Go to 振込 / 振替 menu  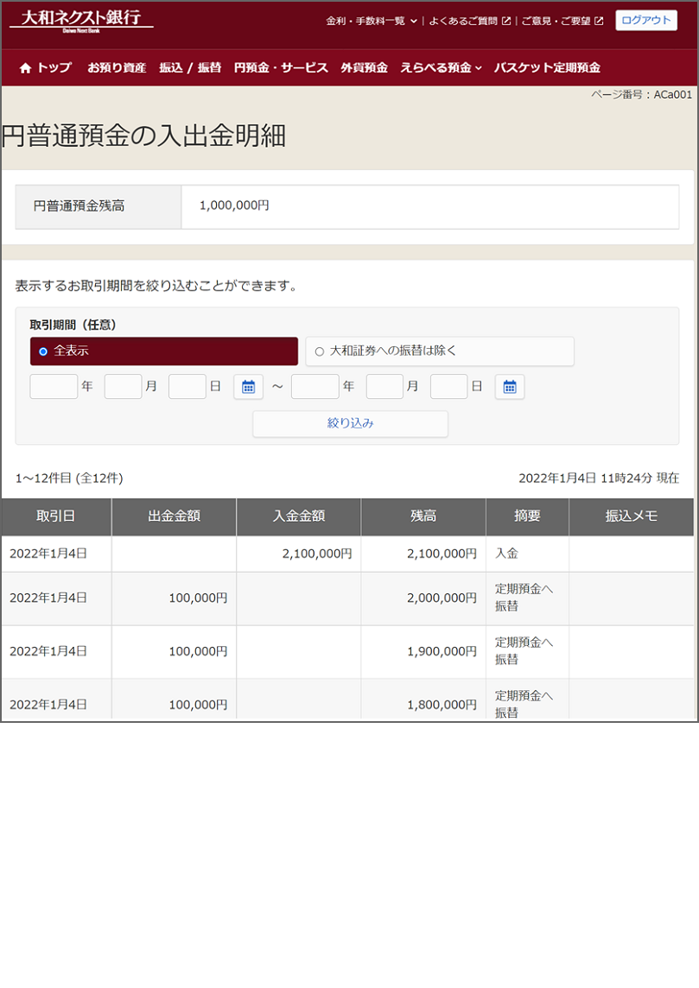click(x=190, y=68)
